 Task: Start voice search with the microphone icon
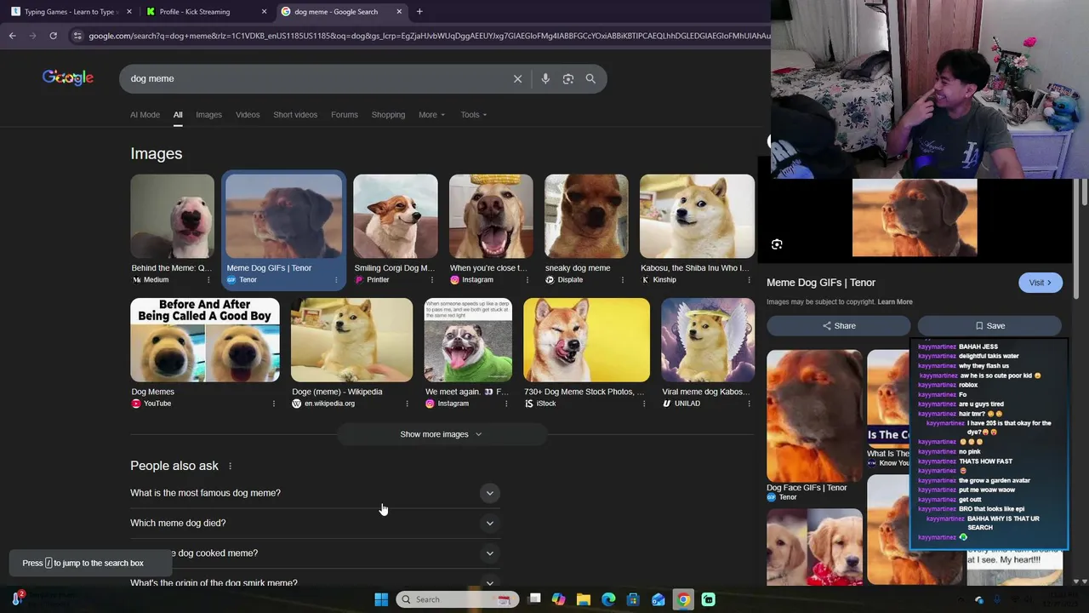pos(545,78)
